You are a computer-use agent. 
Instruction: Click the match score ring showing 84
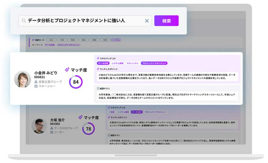(76, 82)
